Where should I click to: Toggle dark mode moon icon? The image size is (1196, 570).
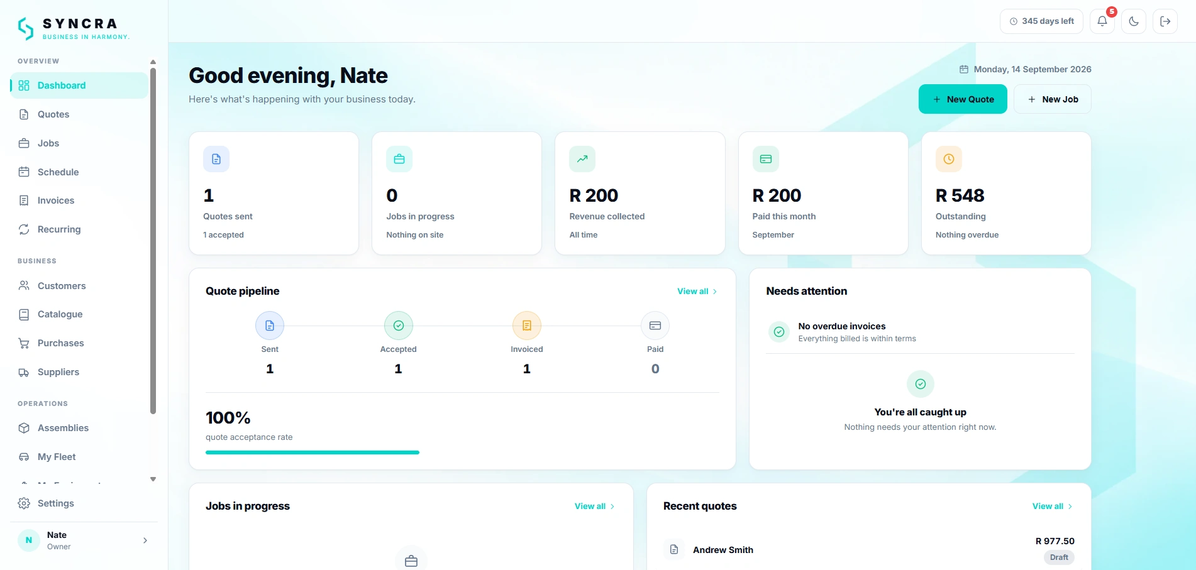1134,21
